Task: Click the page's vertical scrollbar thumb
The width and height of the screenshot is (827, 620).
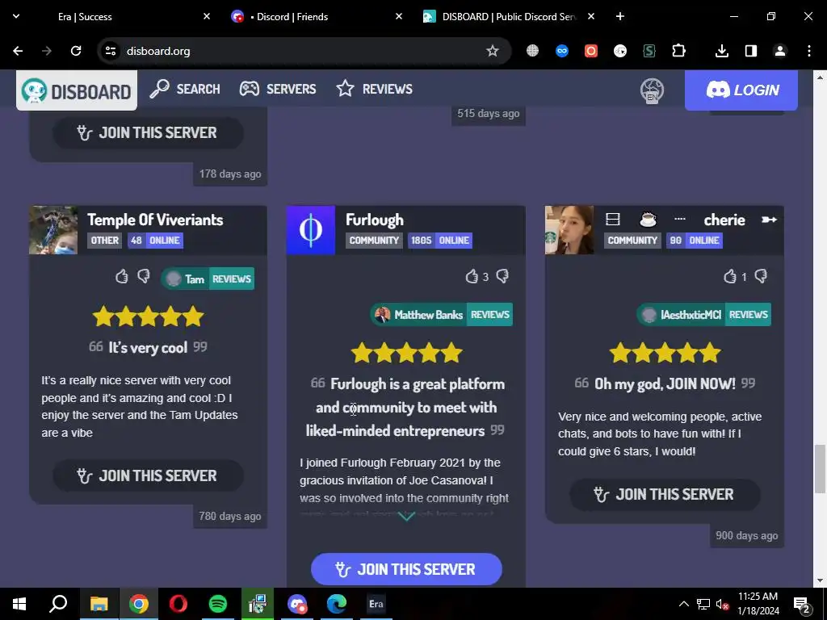Action: pyautogui.click(x=820, y=469)
